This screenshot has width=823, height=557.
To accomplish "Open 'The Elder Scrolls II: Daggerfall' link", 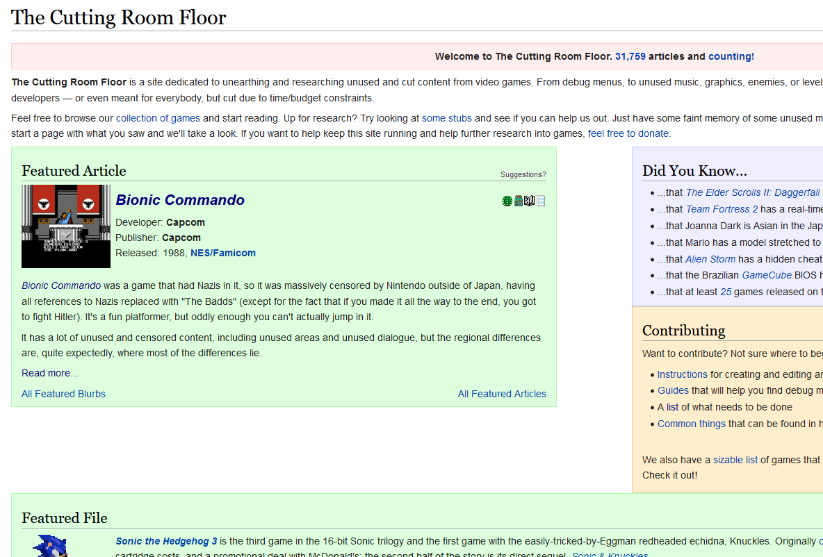I will click(x=753, y=192).
